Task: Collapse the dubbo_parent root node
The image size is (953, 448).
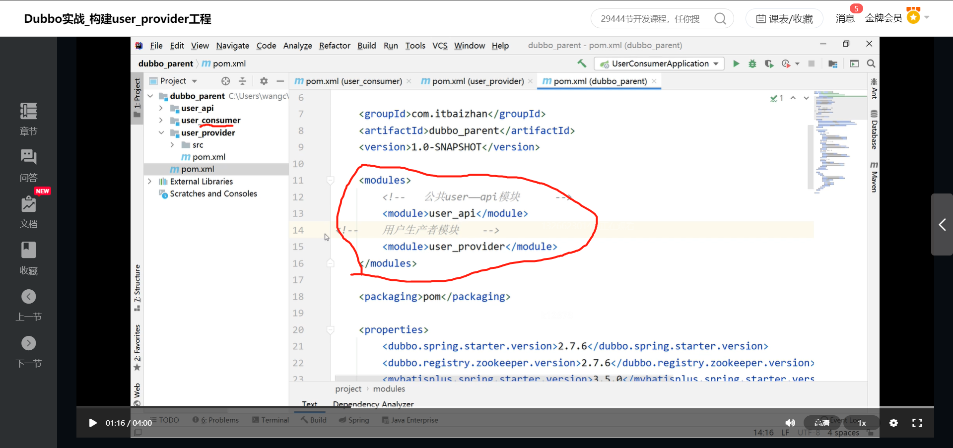Action: coord(150,96)
